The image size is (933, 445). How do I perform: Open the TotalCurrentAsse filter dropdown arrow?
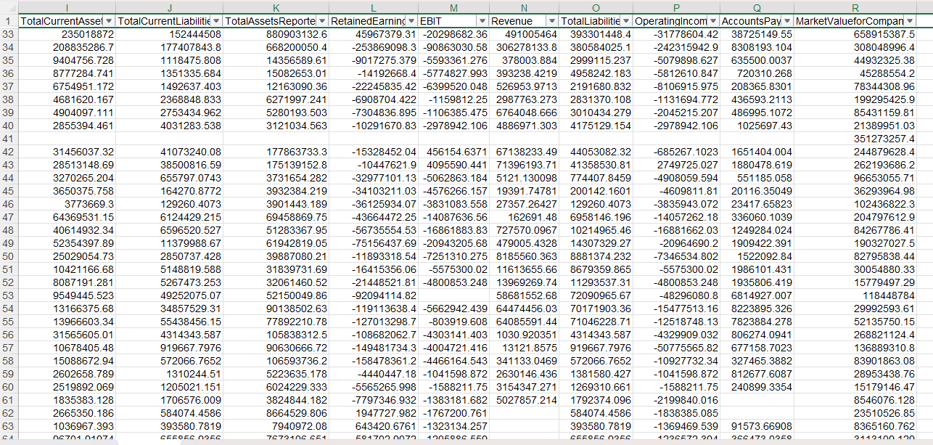109,21
